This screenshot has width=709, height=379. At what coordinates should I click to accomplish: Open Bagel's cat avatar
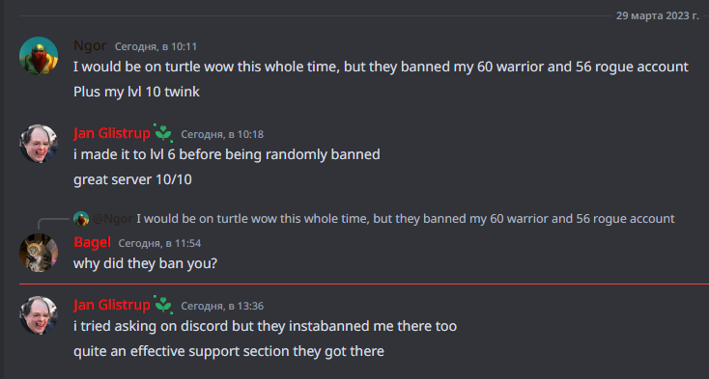39,253
